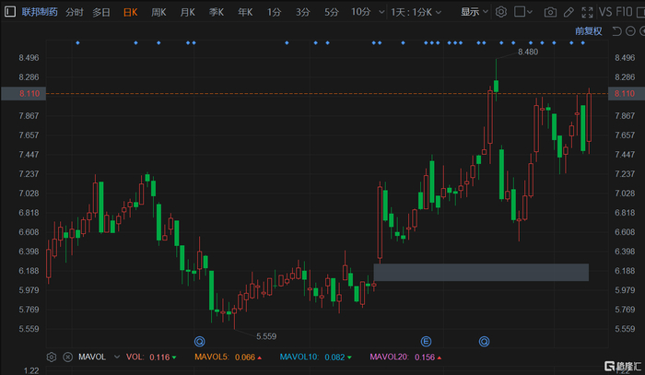Click the first blue diamond event marker
The image size is (645, 375).
(x=77, y=42)
